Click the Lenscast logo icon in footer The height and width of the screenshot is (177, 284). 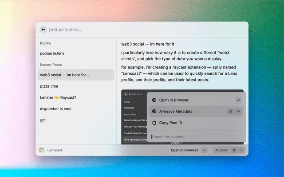click(42, 150)
